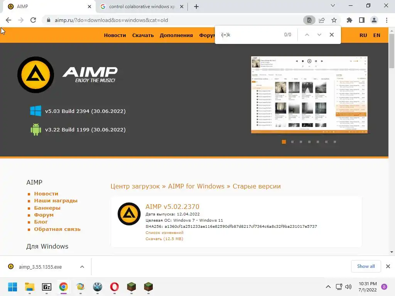The height and width of the screenshot is (296, 395).
Task: Open v3.22 Build 1199 download link
Action: coord(85,129)
